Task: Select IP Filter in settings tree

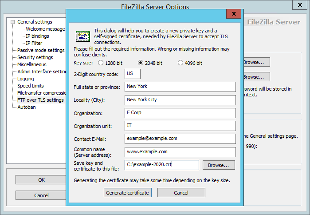Action: [x=34, y=43]
